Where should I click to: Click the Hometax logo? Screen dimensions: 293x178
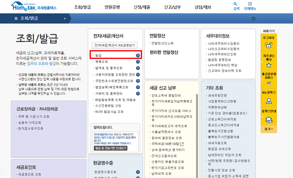pos(34,6)
